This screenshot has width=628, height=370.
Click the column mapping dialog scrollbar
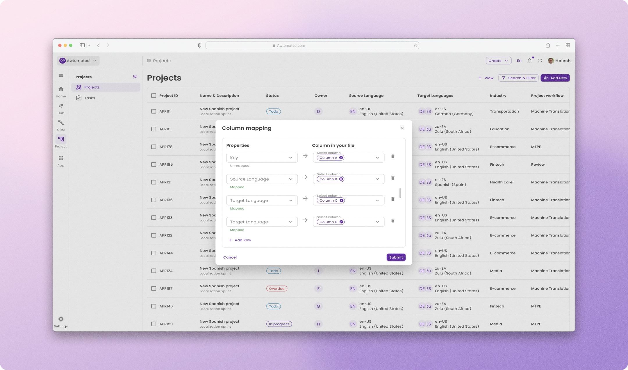400,193
